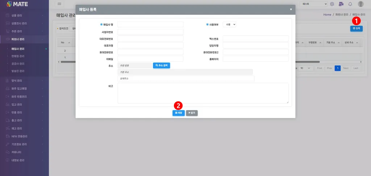Click the chat messages icon beside bell
The height and width of the screenshot is (176, 371).
341,4
